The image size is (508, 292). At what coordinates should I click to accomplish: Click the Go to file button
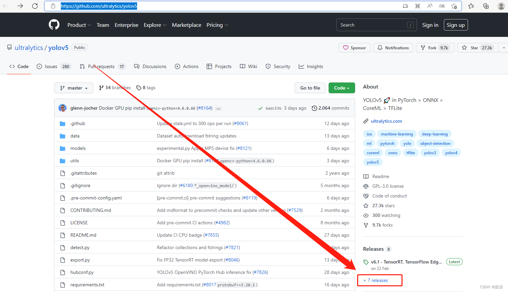(x=310, y=88)
